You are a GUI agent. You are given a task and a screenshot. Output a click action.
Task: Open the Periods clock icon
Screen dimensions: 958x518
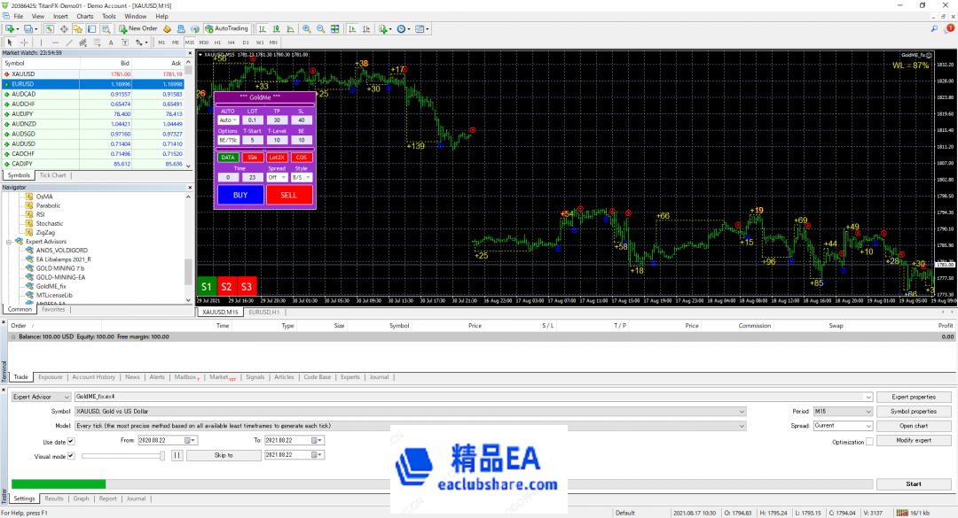402,28
